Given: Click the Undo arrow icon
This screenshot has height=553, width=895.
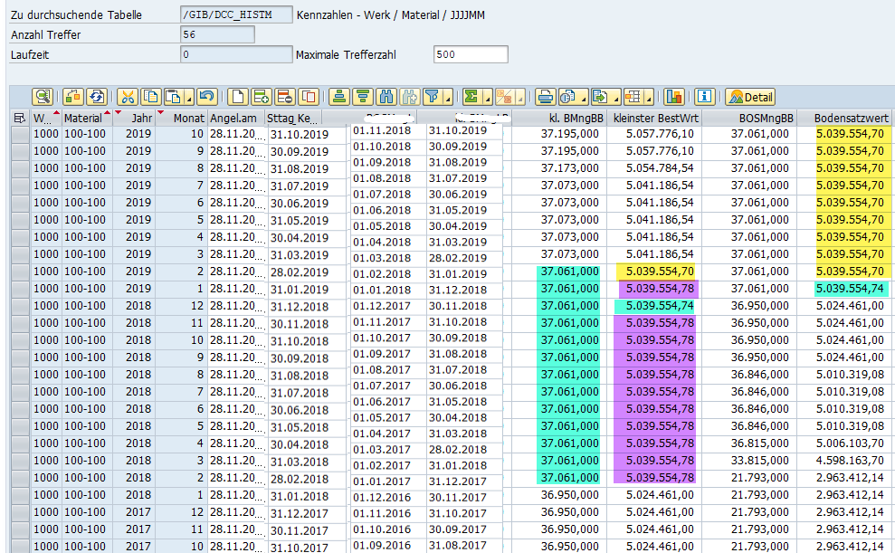Looking at the screenshot, I should [206, 97].
